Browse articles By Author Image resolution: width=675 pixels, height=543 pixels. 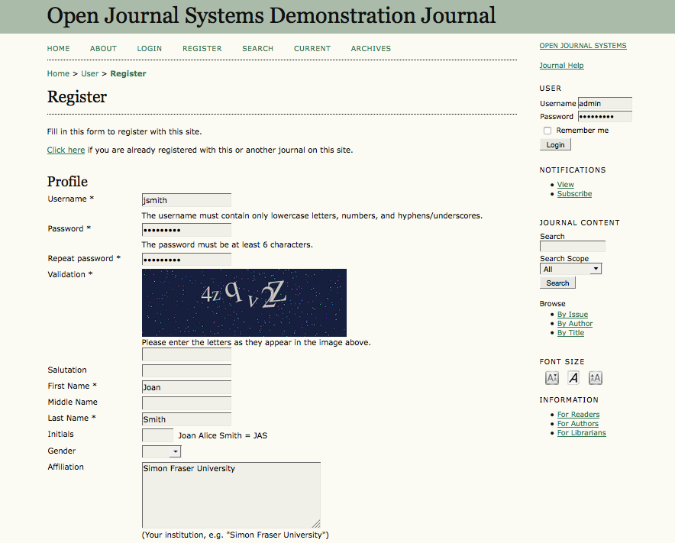[574, 323]
